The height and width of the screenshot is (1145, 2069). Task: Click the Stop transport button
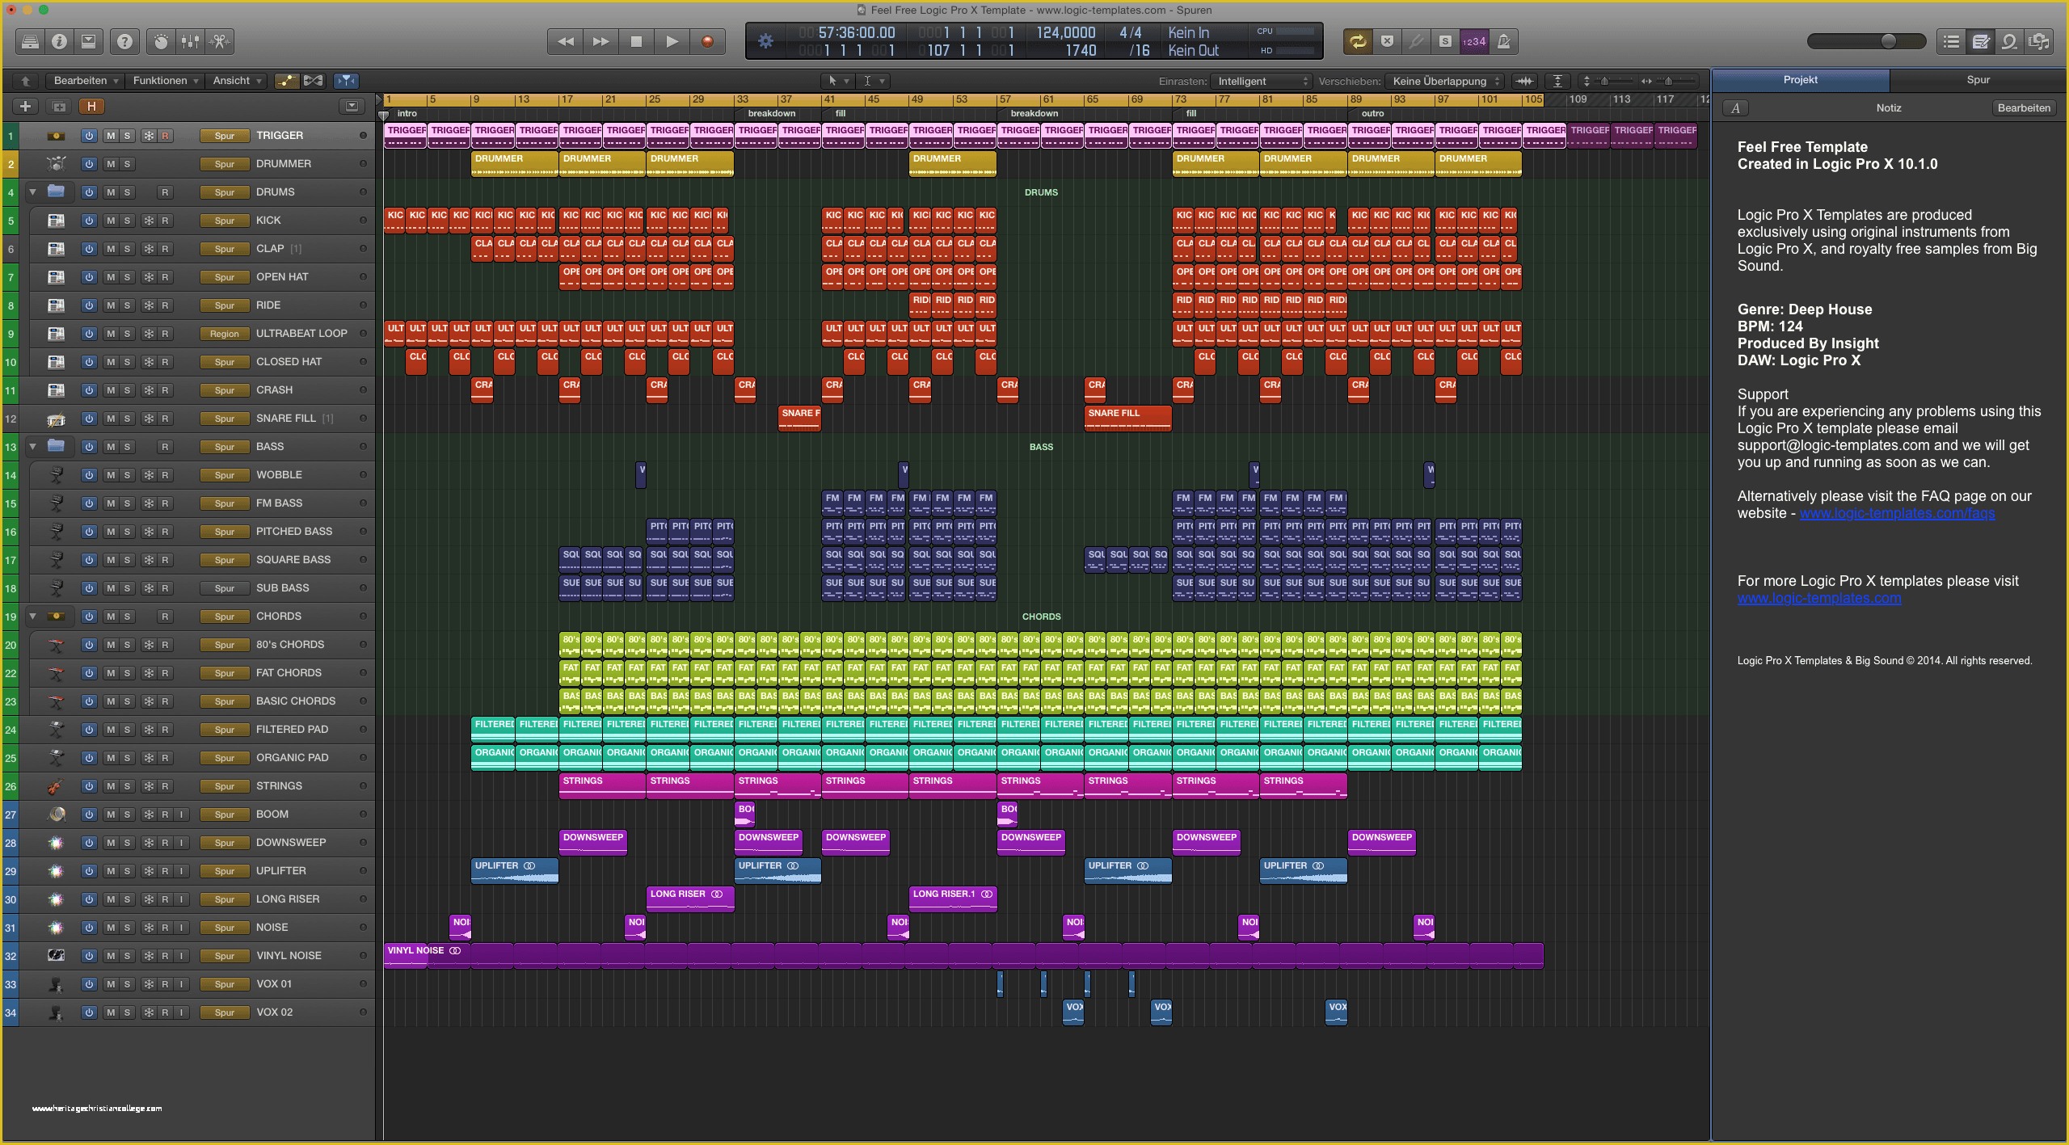(x=637, y=41)
